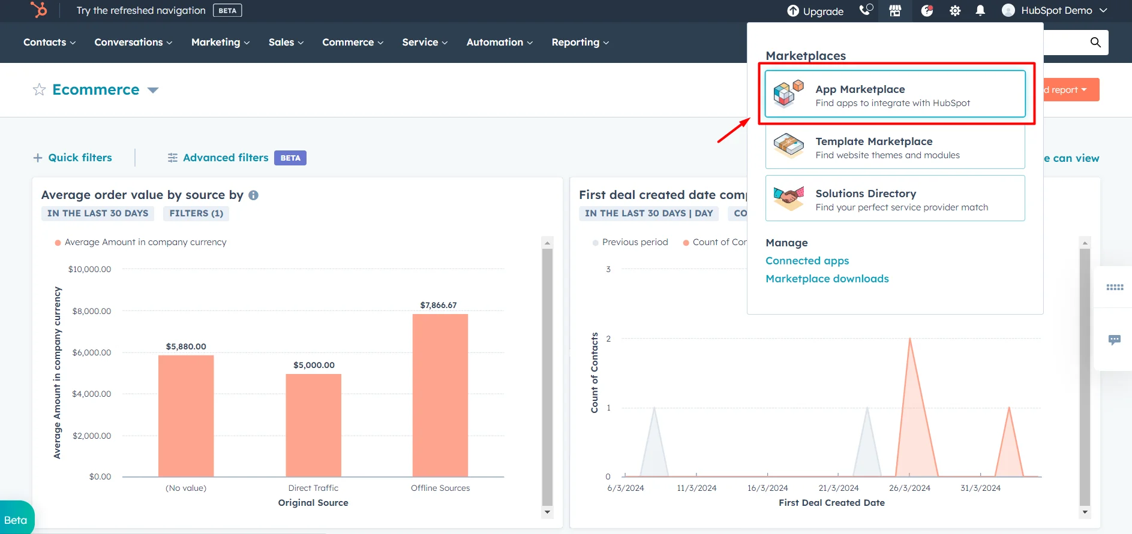This screenshot has width=1132, height=534.
Task: Toggle Average Amount in company currency legend
Action: click(140, 242)
